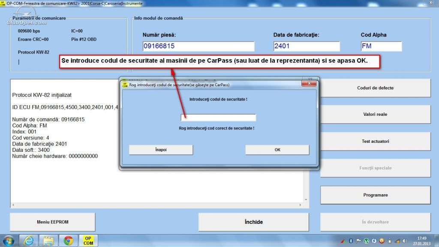Open the Bluetooth tray icon
The height and width of the screenshot is (247, 439).
click(x=351, y=241)
